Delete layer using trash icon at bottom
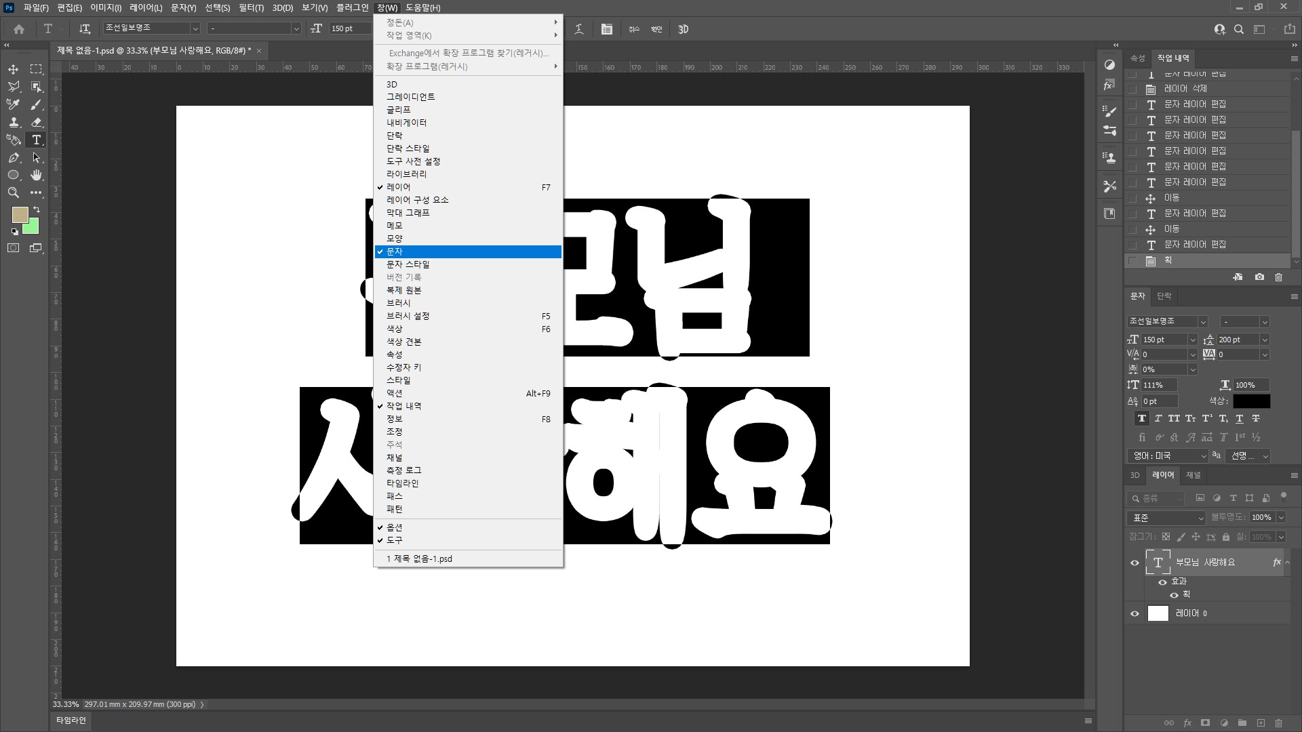 tap(1278, 723)
